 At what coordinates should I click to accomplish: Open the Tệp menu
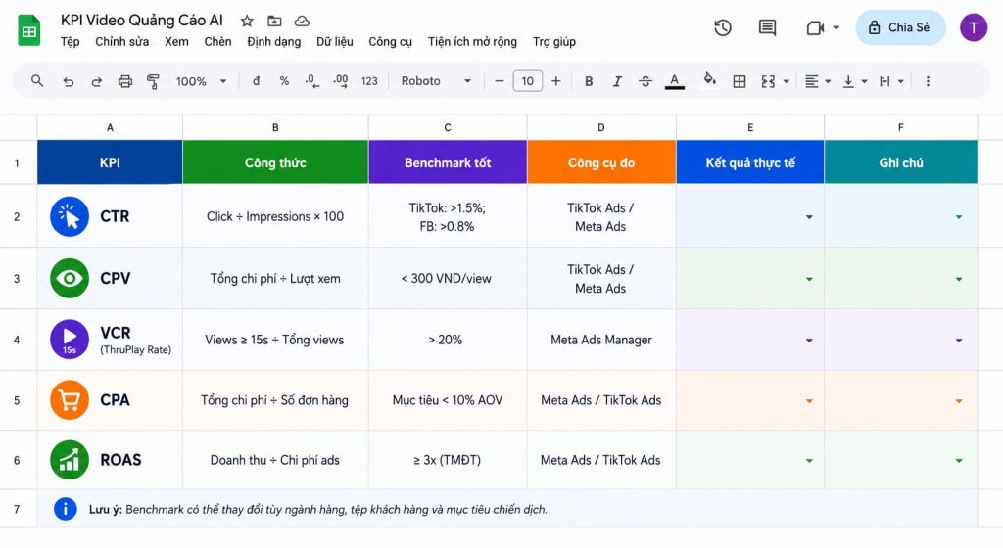71,41
